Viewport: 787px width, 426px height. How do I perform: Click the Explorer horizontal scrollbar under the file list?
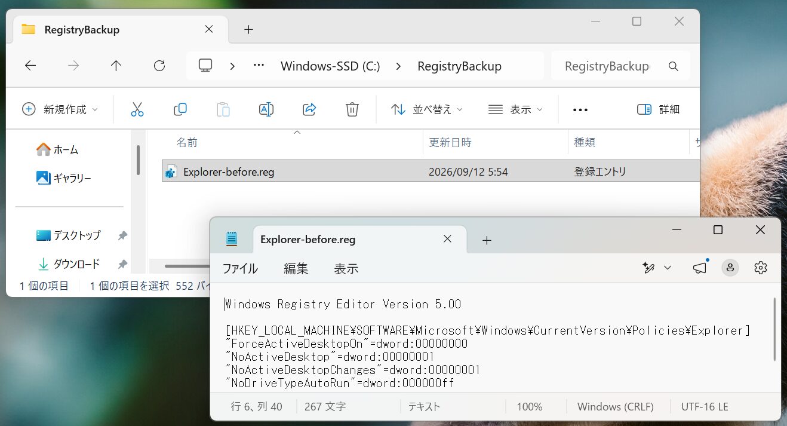click(187, 266)
